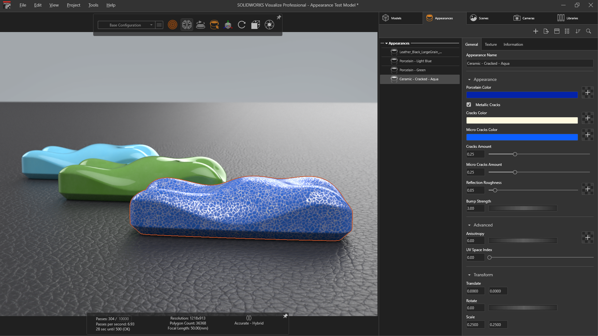Viewport: 598px width, 336px height.
Task: Select Ceramic - Cracked - Aqua appearance
Action: coord(420,79)
